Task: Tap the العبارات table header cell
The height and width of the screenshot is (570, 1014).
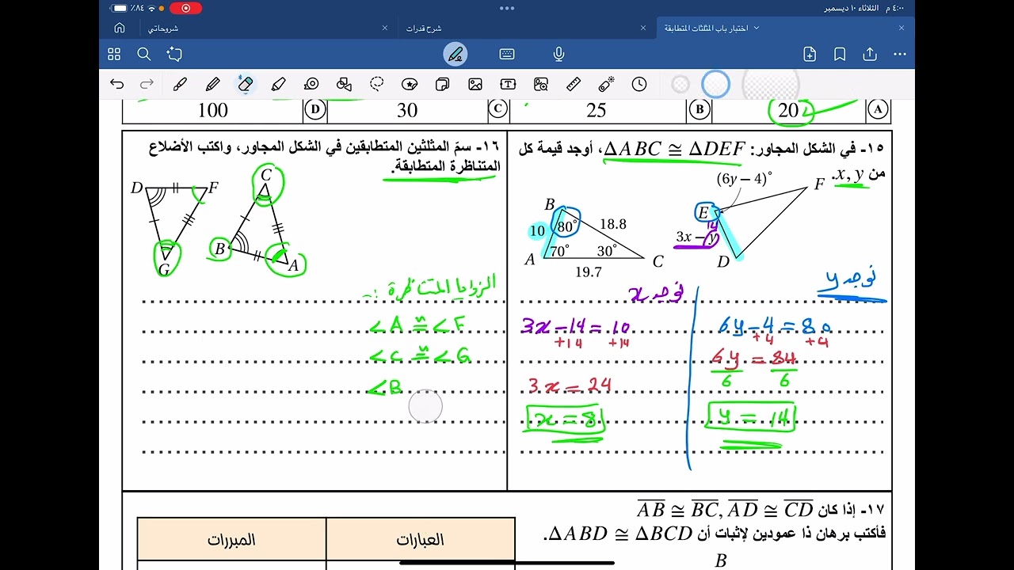Action: tap(420, 540)
